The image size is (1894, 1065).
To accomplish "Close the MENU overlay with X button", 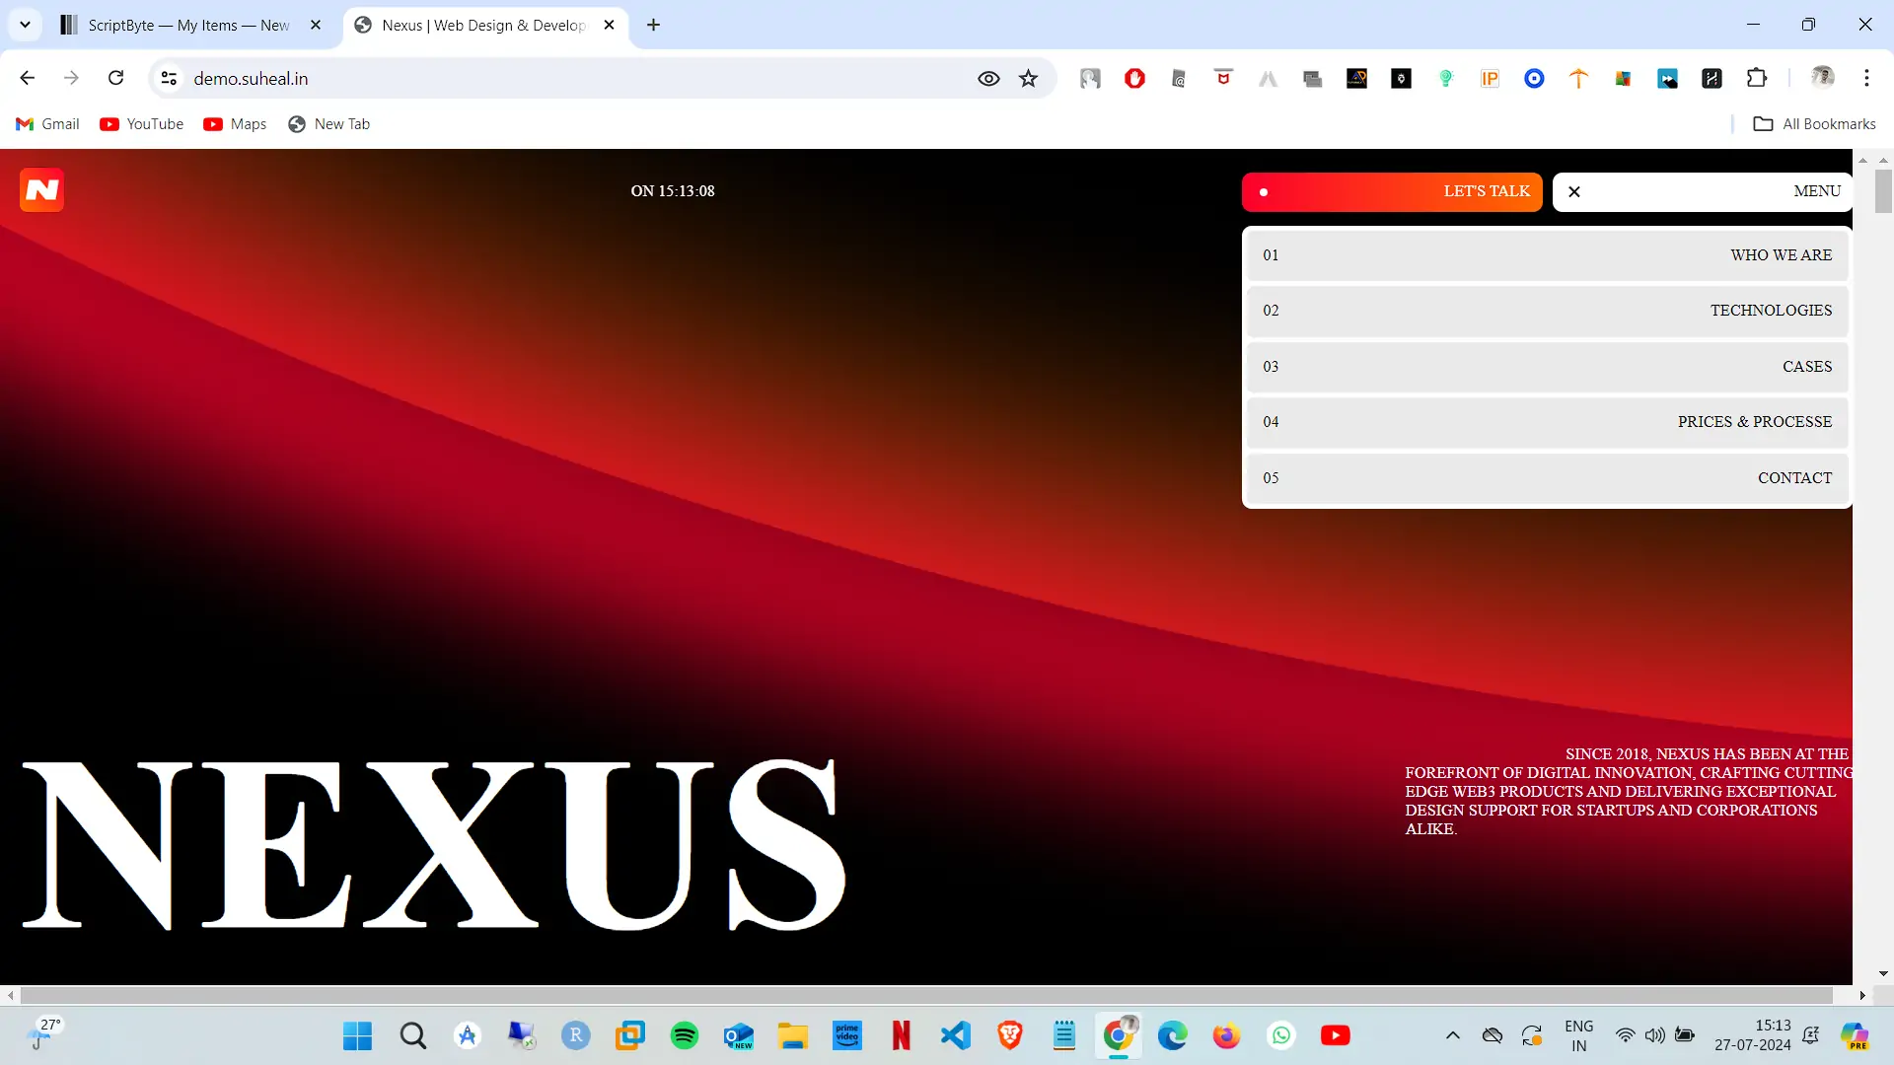I will point(1574,191).
